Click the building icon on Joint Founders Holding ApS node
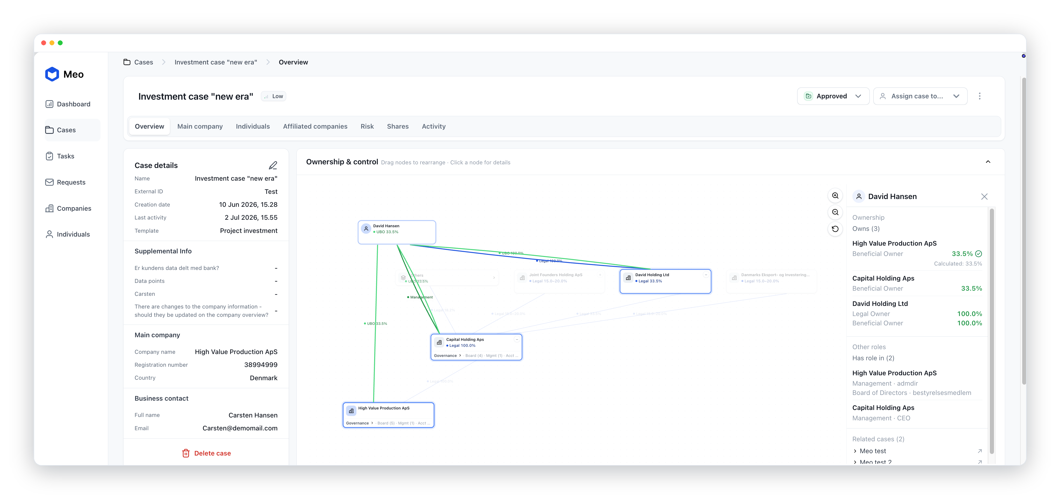This screenshot has width=1060, height=499. point(522,278)
